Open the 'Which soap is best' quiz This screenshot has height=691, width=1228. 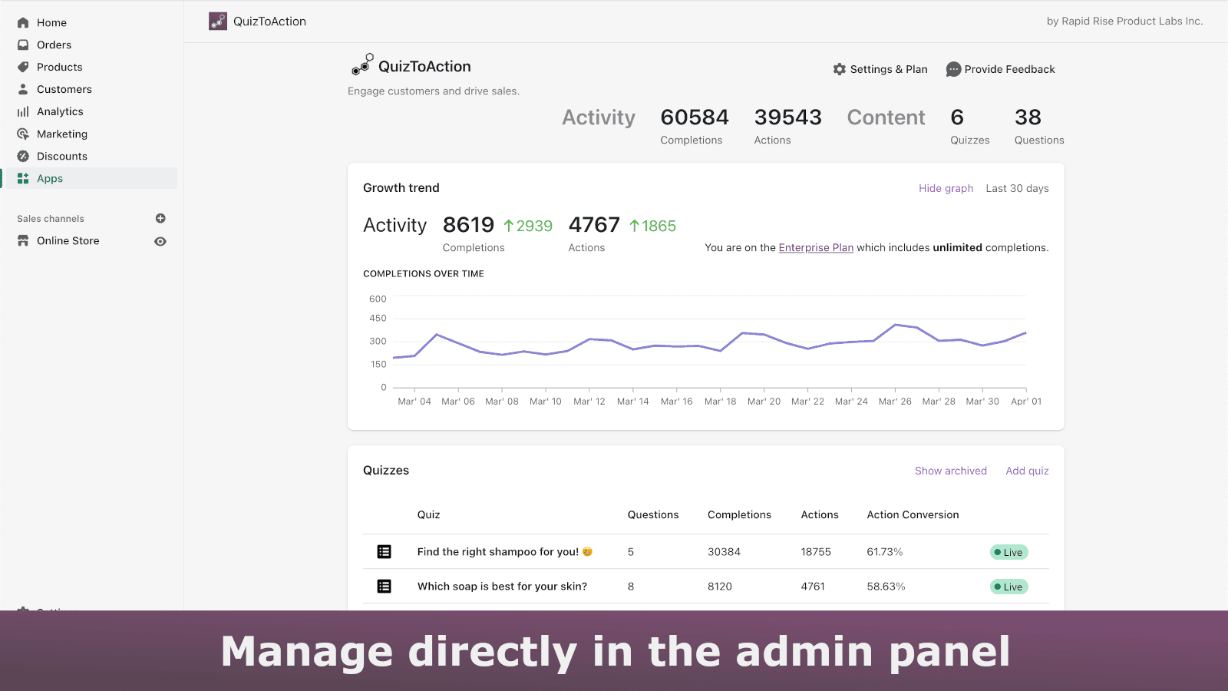point(502,587)
